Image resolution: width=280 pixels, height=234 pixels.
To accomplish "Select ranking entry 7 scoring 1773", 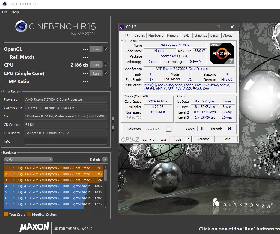I will point(53,204).
